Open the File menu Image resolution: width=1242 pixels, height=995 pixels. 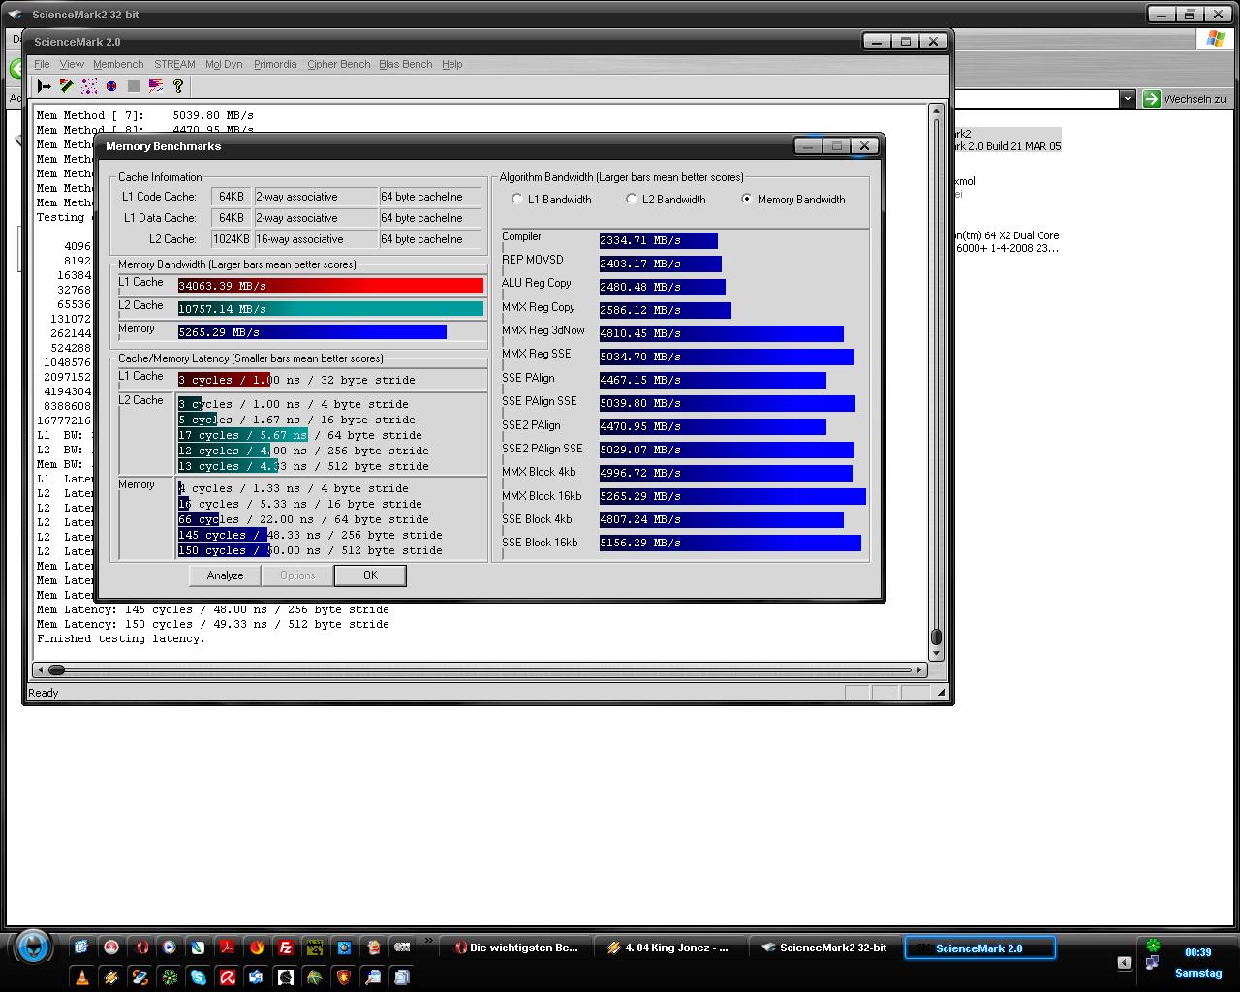click(42, 64)
